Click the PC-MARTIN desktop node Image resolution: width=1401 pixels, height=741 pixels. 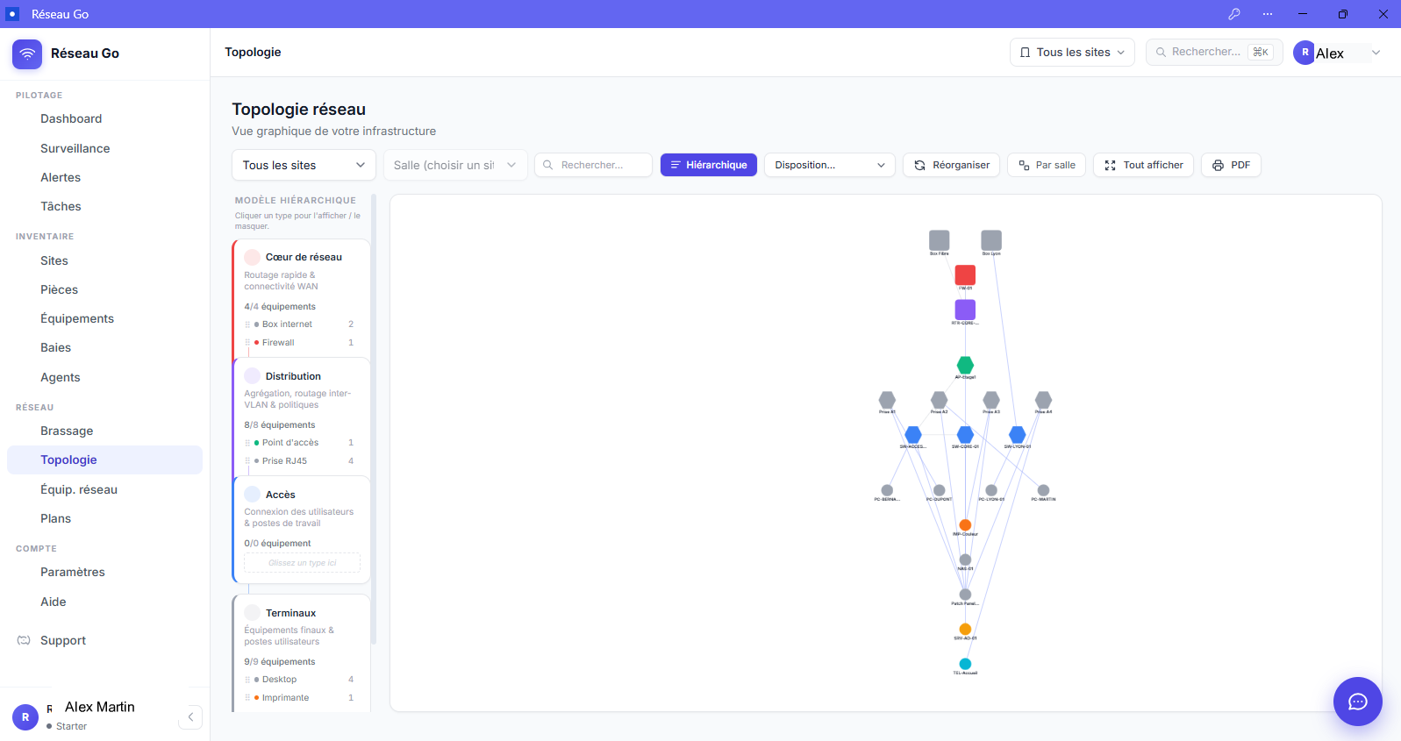click(x=1043, y=490)
